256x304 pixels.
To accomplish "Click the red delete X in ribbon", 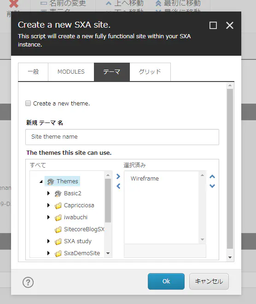I will 14,4.
